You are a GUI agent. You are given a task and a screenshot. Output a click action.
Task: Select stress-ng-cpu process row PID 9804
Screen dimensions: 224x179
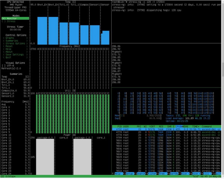point(167,146)
